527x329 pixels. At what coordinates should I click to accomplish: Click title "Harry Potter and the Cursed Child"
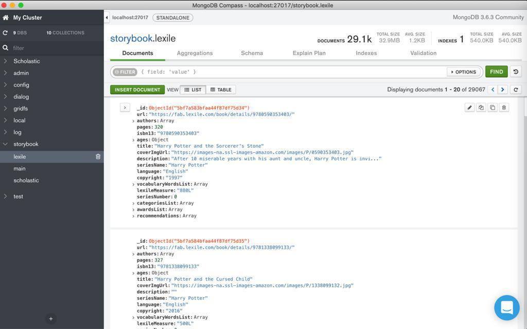pos(203,279)
